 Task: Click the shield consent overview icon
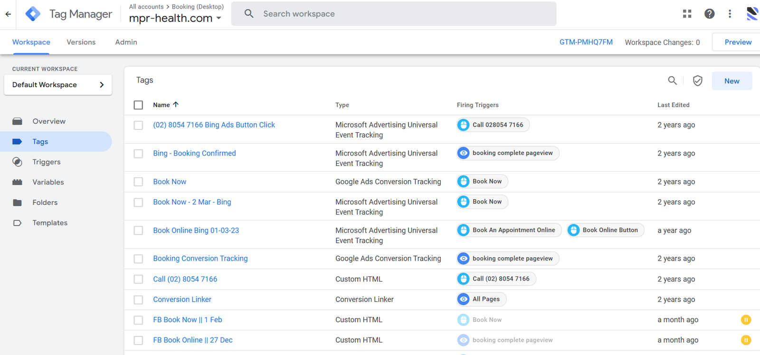pyautogui.click(x=697, y=81)
